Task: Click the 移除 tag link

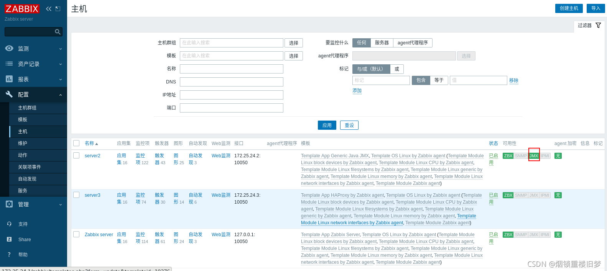Action: click(514, 80)
